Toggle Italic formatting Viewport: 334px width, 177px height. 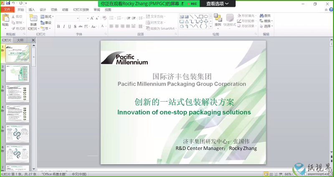coord(64,27)
